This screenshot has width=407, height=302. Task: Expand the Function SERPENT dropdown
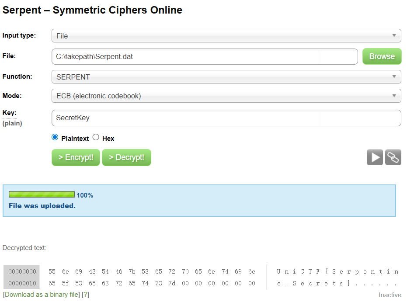point(226,76)
